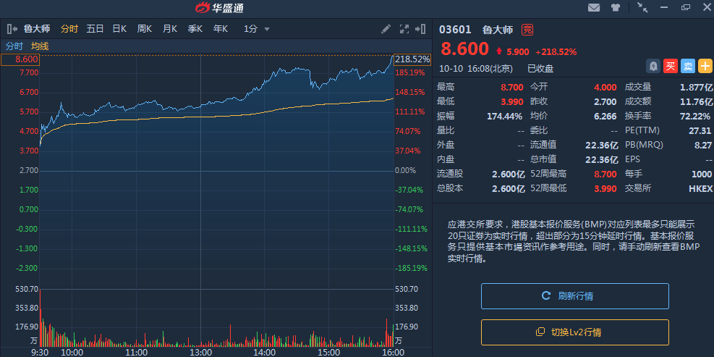The width and height of the screenshot is (714, 357).
Task: Click the 刷新行情 refresh button
Action: click(575, 296)
